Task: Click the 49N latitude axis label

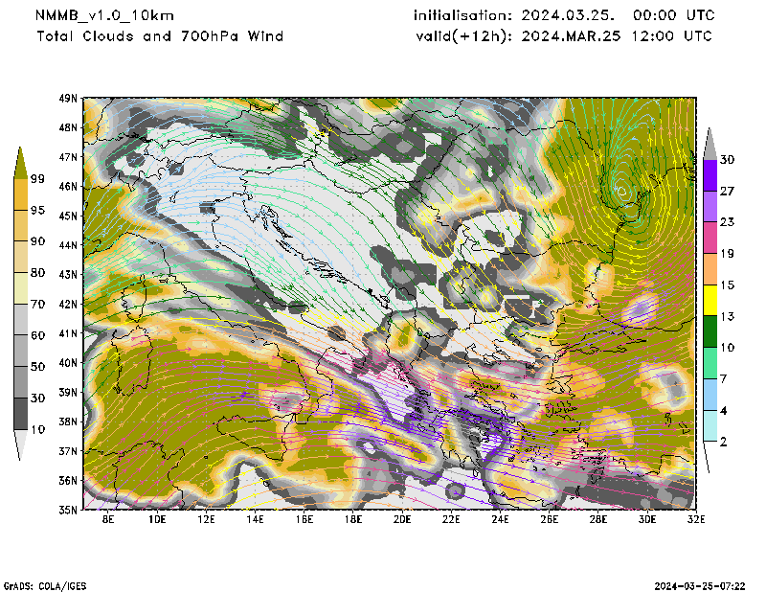Action: [x=67, y=98]
